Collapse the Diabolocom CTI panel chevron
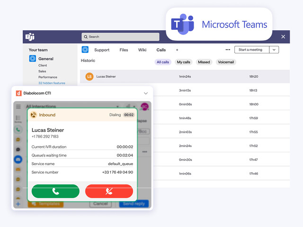This screenshot has width=303, height=227. [x=146, y=93]
